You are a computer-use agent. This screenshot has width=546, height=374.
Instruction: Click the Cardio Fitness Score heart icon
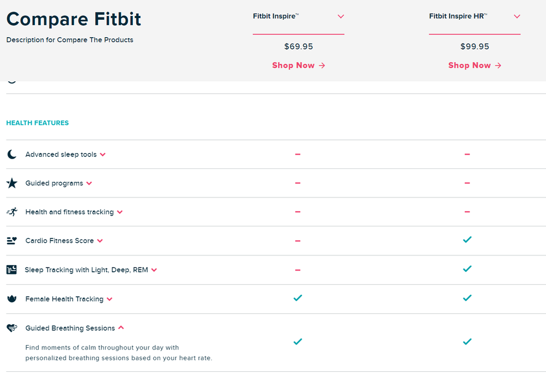pos(12,241)
